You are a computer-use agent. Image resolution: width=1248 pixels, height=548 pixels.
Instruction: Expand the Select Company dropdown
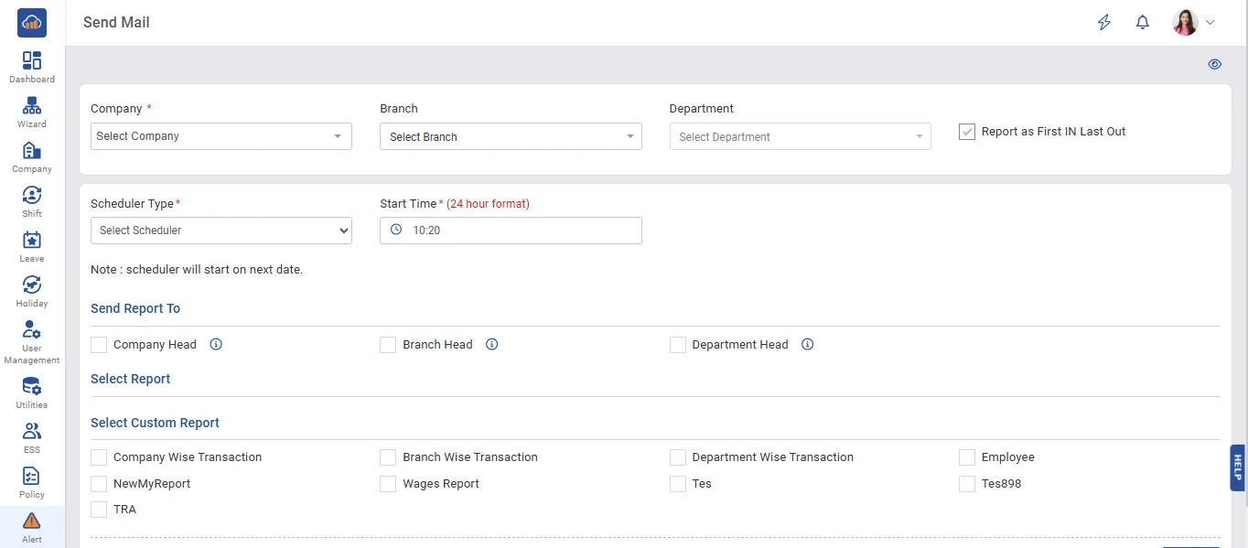pos(221,136)
